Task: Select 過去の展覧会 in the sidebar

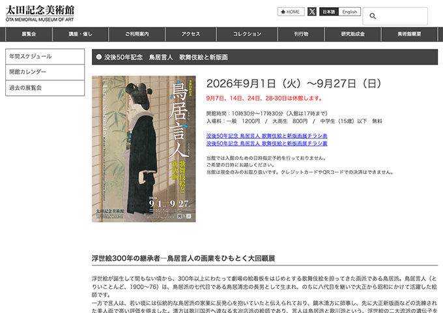Action: [x=45, y=88]
